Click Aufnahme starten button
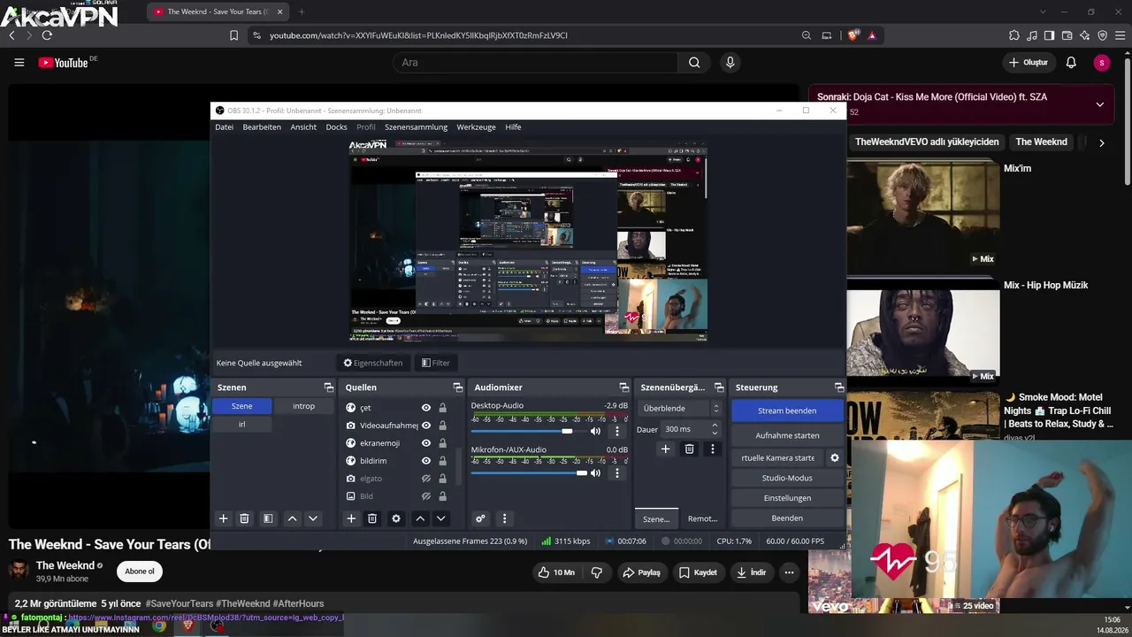This screenshot has height=637, width=1132. [787, 435]
